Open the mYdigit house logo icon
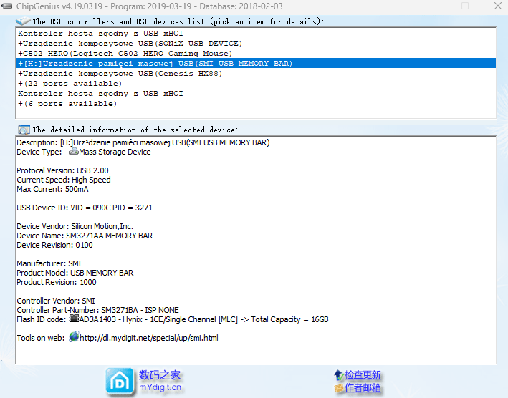 [x=120, y=382]
